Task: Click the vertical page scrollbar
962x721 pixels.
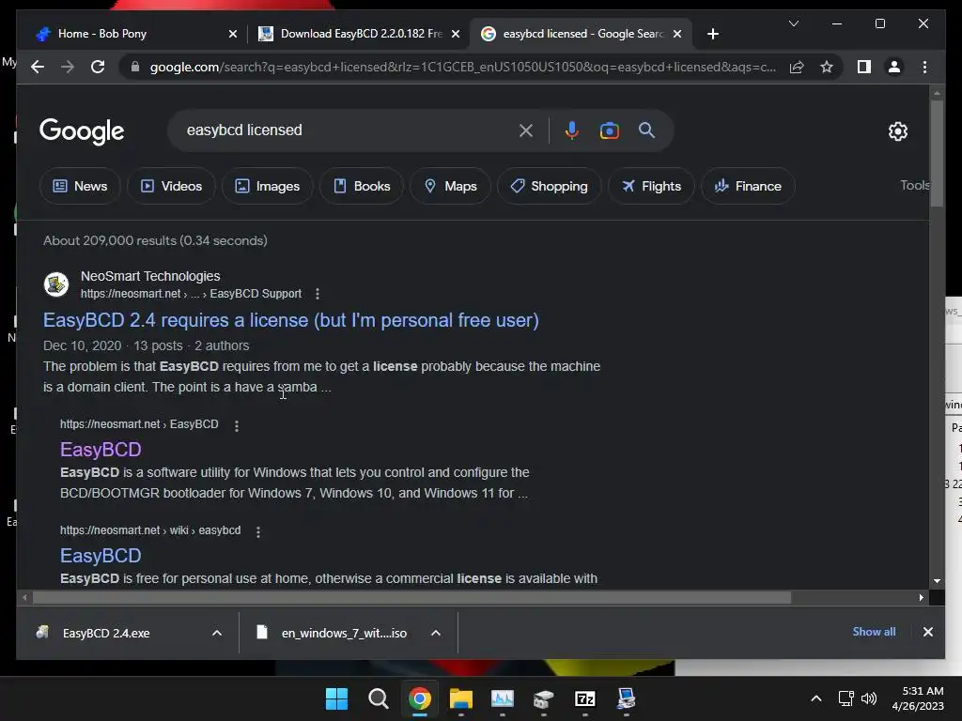Action: (x=937, y=153)
